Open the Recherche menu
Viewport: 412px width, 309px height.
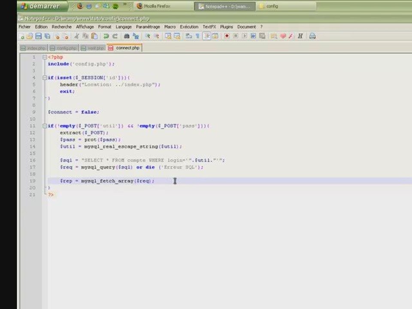[62, 27]
